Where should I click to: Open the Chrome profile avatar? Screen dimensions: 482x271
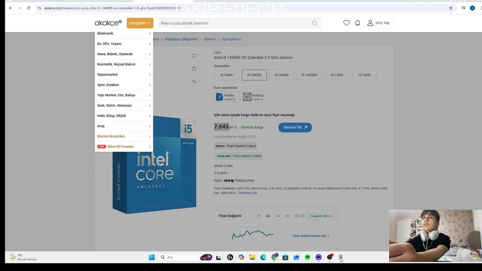(x=472, y=8)
